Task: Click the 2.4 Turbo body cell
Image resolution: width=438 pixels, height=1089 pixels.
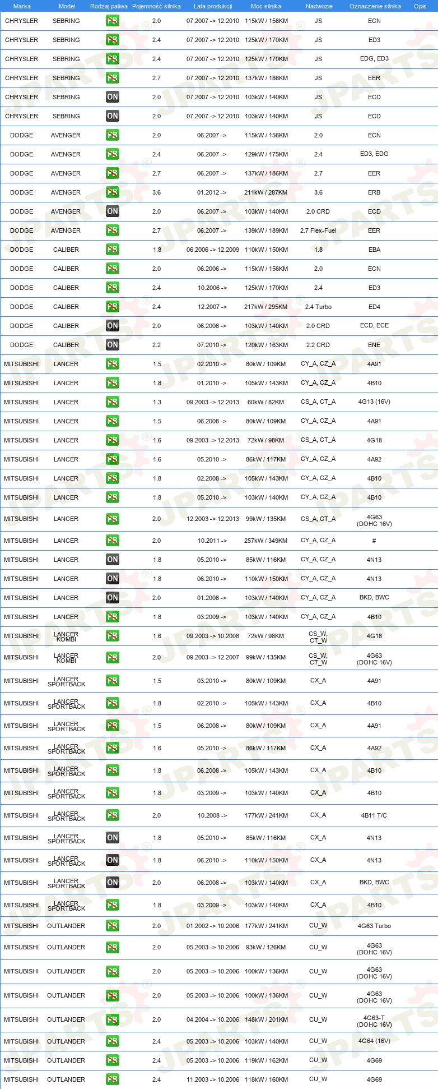Action: pos(318,307)
